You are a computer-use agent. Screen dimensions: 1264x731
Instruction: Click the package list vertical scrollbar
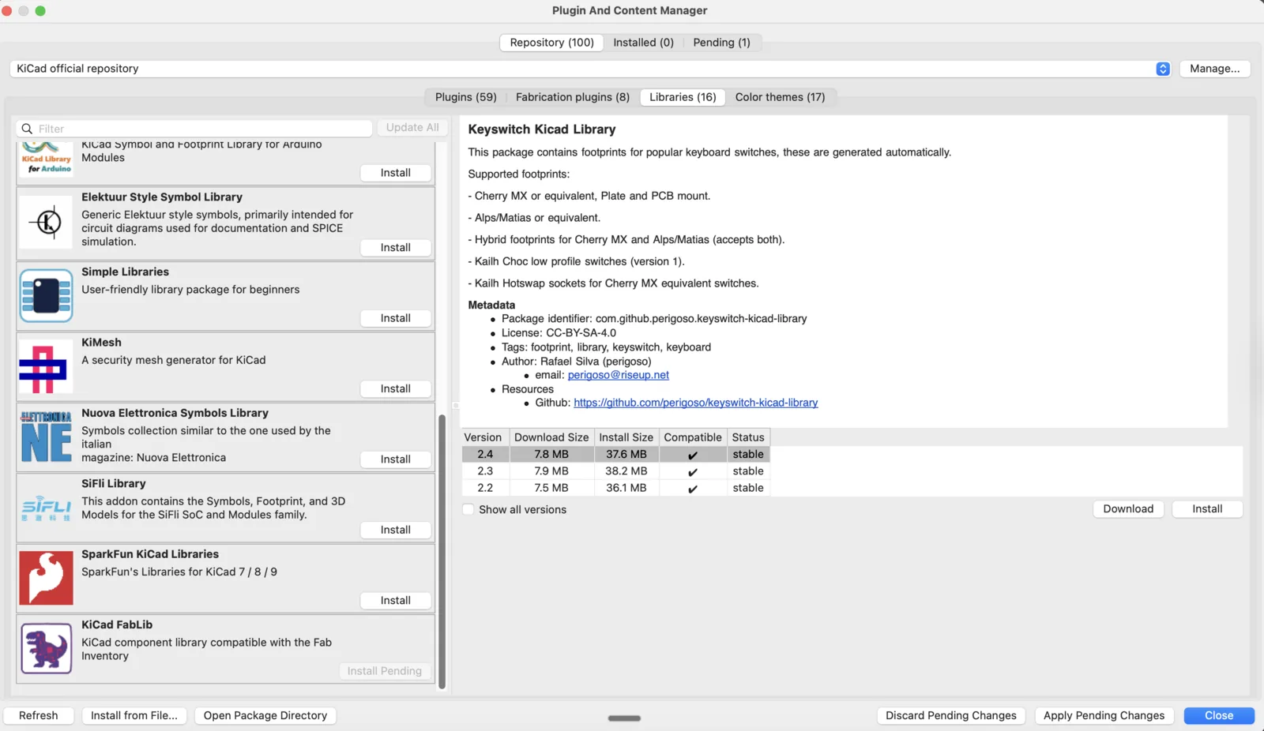click(x=442, y=550)
